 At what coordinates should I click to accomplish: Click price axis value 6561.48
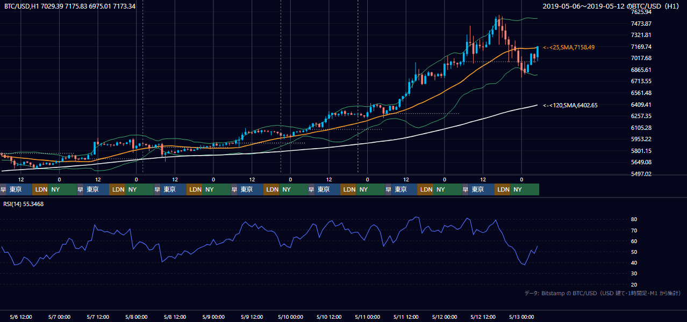click(641, 93)
